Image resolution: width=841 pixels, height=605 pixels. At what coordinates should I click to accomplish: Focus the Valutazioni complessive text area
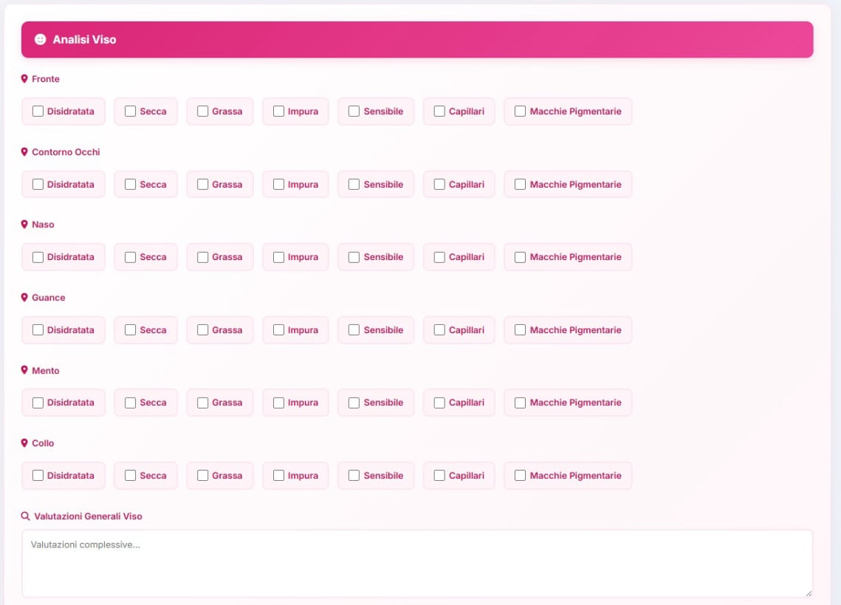[417, 563]
